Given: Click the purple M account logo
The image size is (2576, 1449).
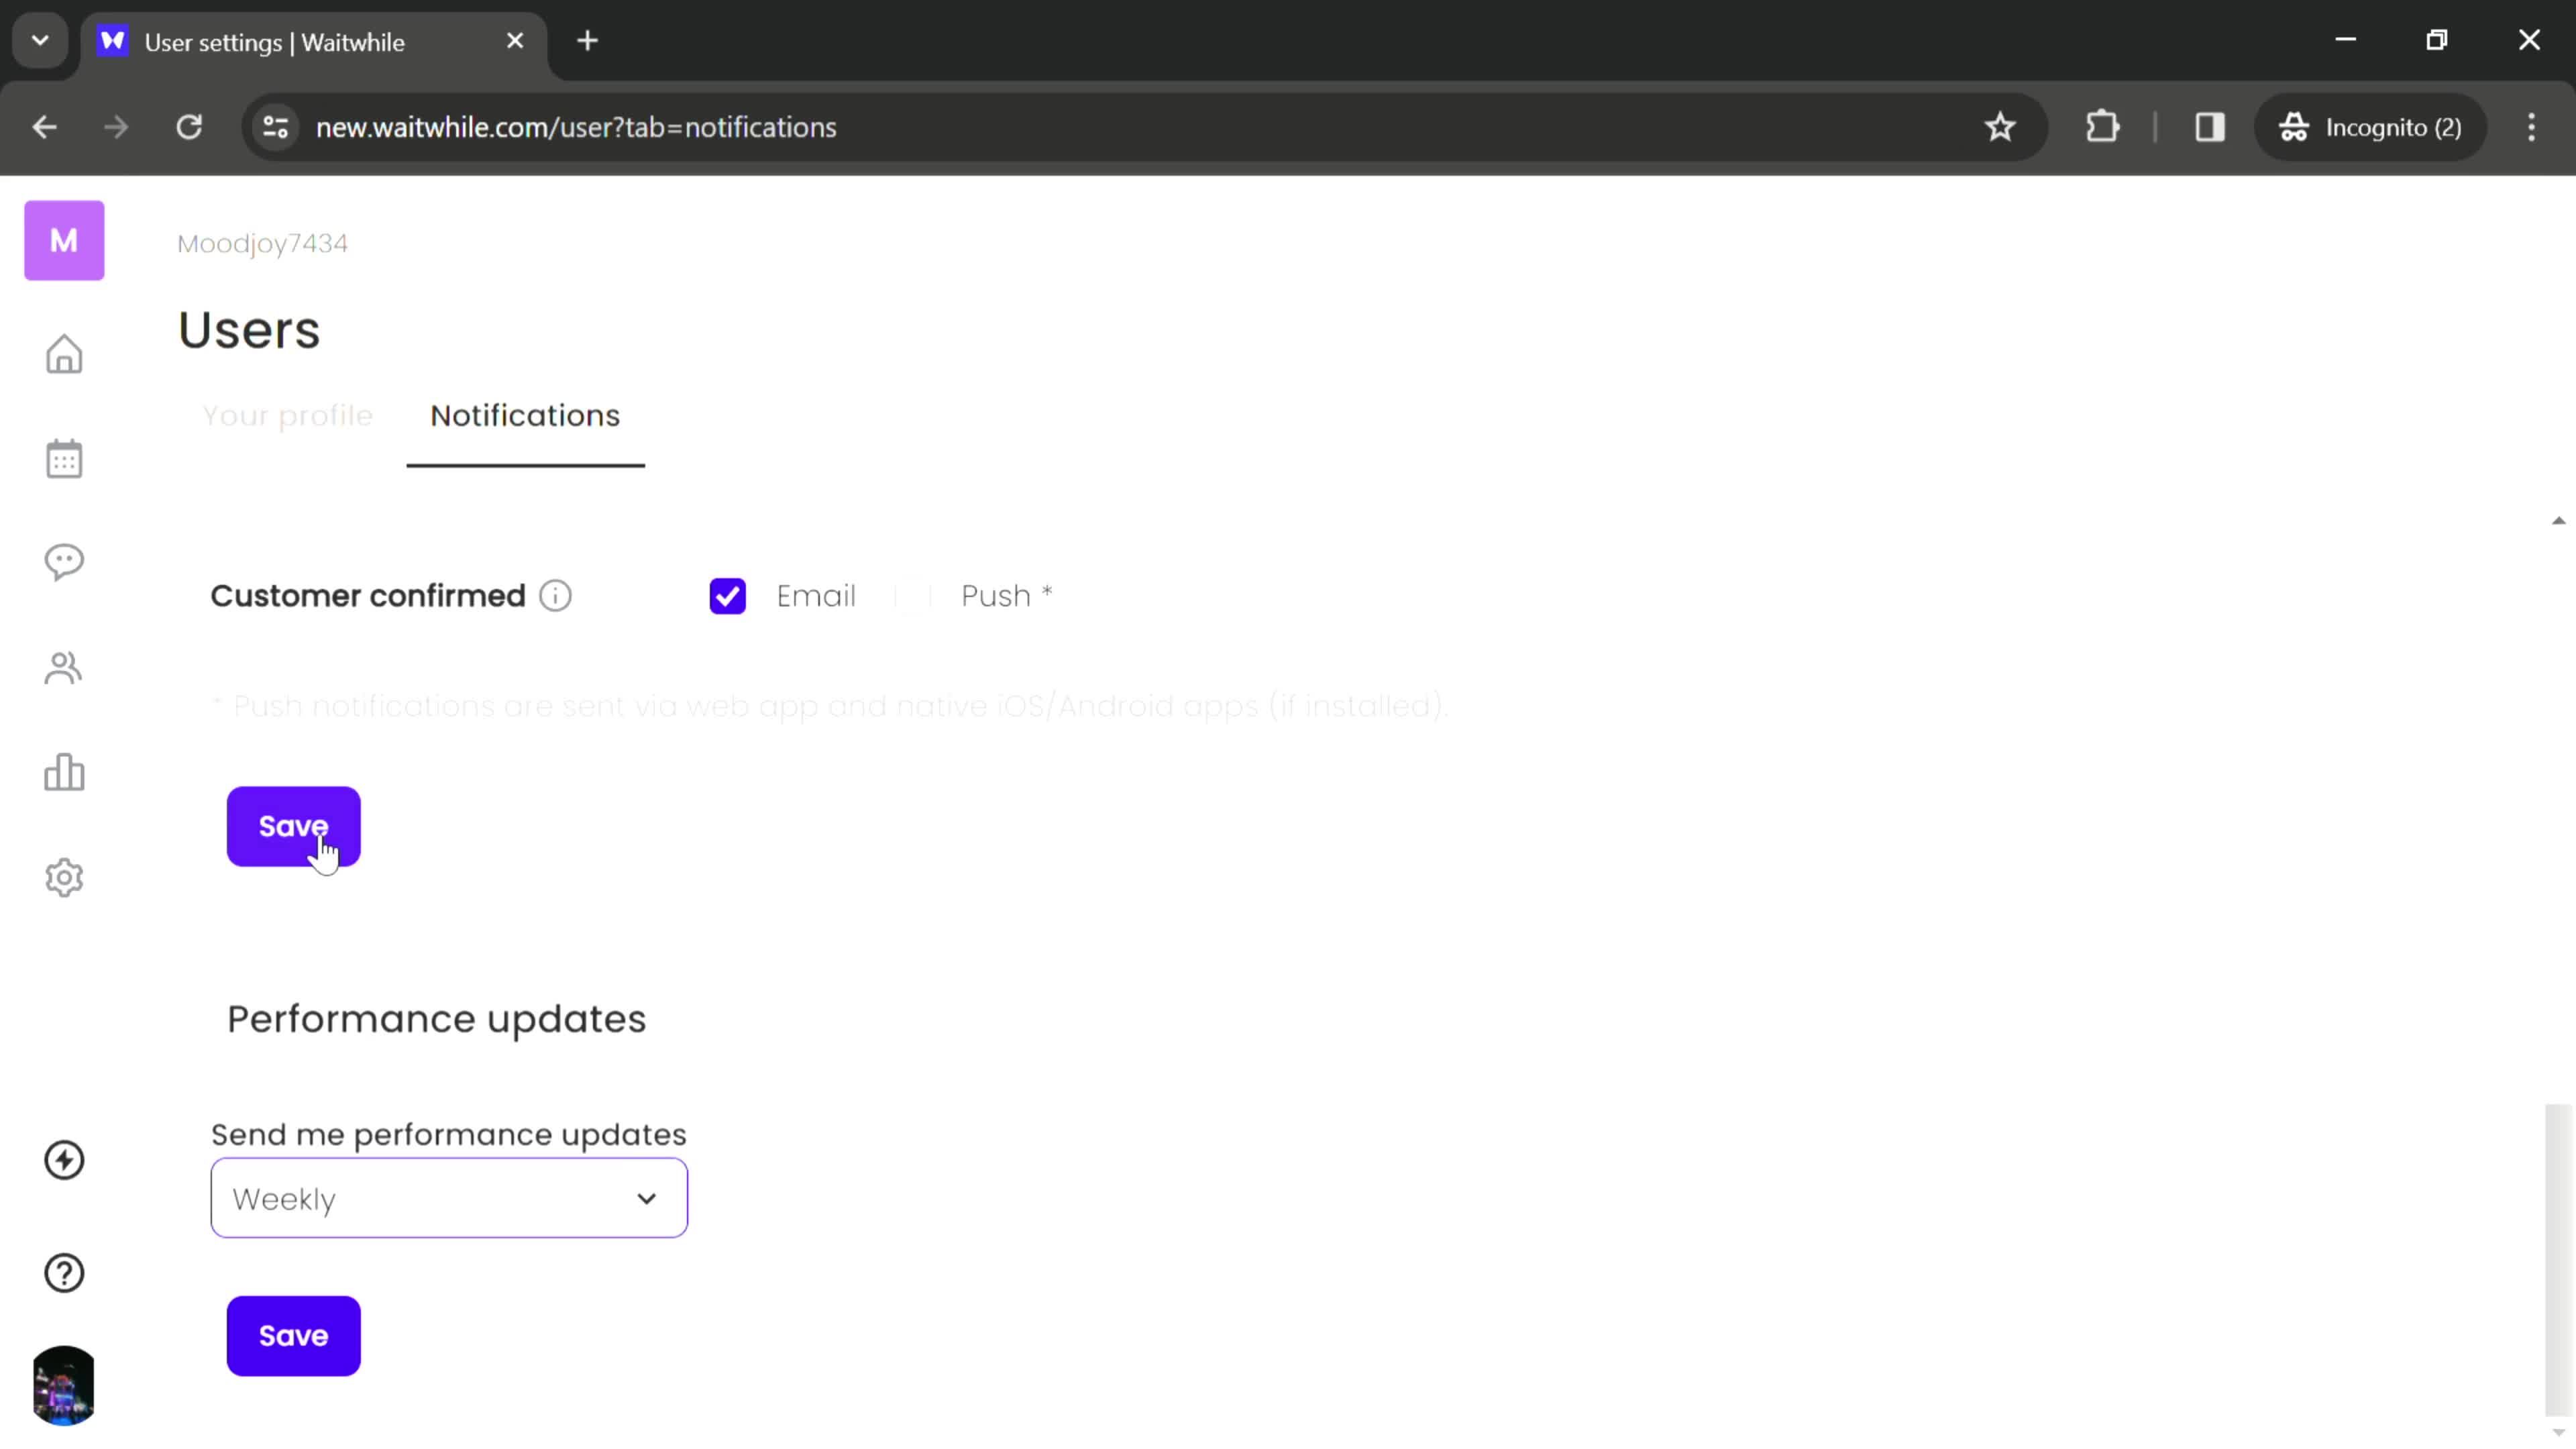Looking at the screenshot, I should pyautogui.click(x=64, y=240).
